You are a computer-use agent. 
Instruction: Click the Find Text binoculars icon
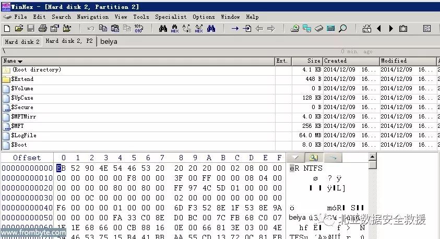163,28
